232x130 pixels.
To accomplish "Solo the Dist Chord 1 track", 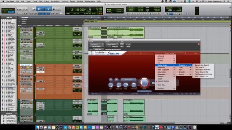I will click(x=28, y=68).
